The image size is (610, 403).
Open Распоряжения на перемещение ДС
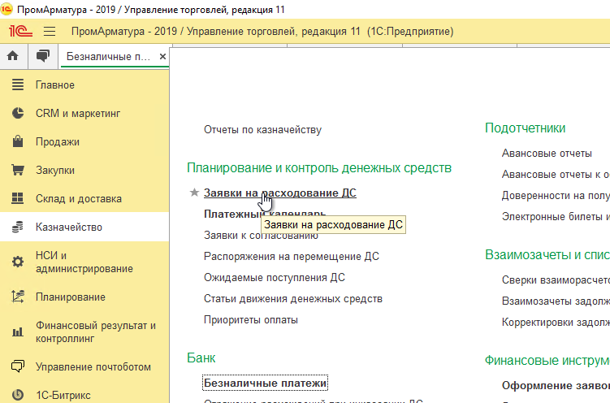click(292, 257)
